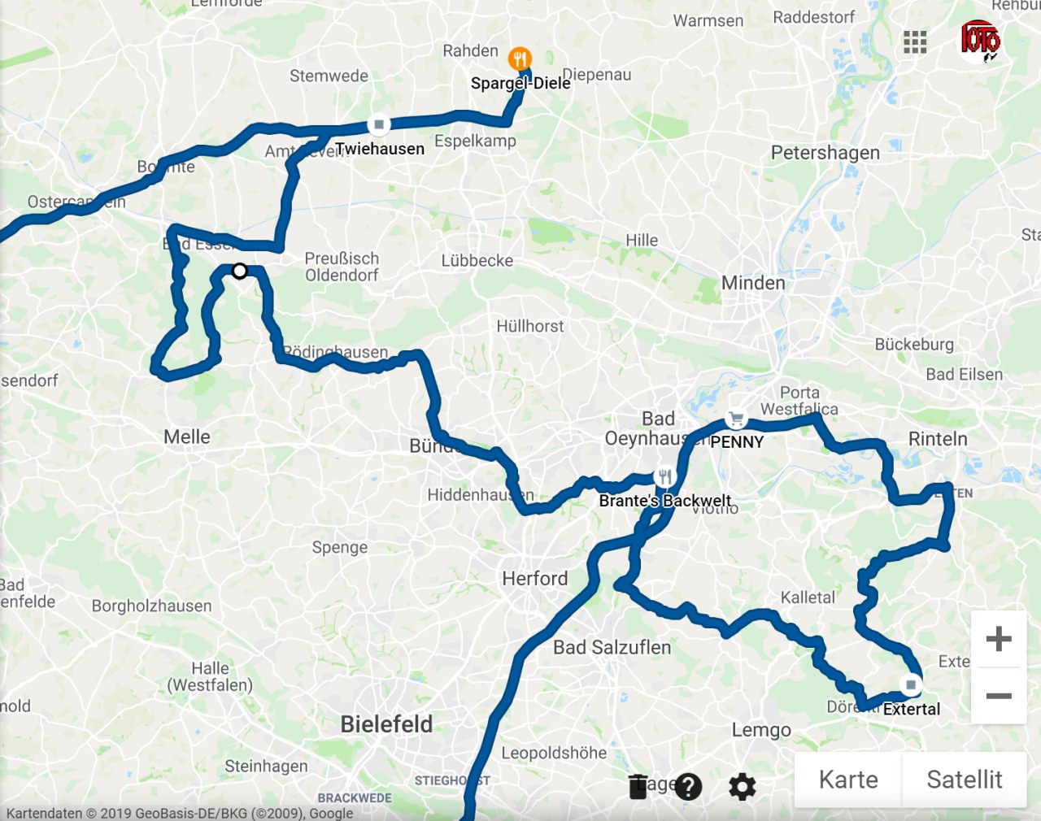Zoom out with the minus button
Viewport: 1041px width, 821px height.
pyautogui.click(x=999, y=696)
